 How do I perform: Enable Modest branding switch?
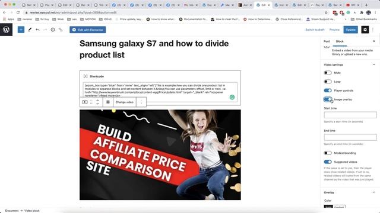(x=328, y=153)
